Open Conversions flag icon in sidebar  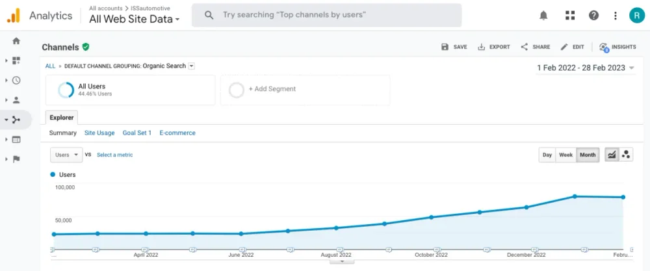[x=16, y=159]
